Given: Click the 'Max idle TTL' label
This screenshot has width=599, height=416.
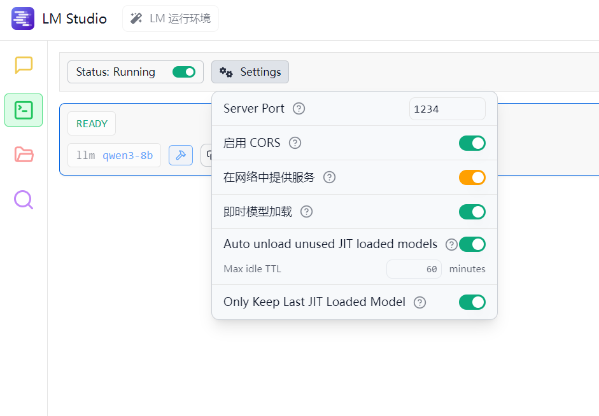Looking at the screenshot, I should pyautogui.click(x=252, y=268).
